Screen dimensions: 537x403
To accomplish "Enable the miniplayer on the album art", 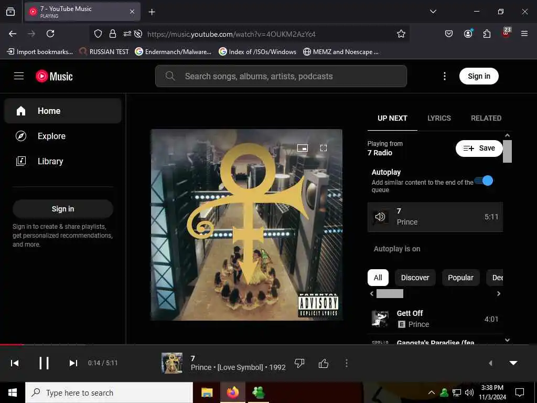I will coord(303,147).
